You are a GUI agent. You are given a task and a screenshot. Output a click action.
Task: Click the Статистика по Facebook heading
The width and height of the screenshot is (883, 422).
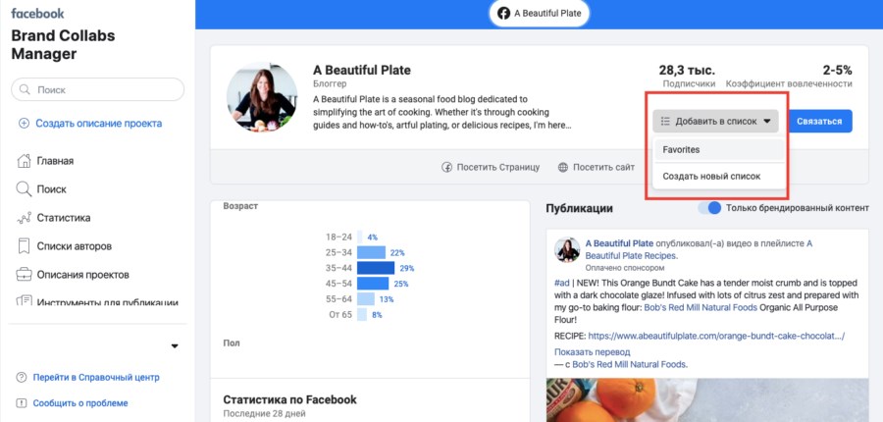coord(290,400)
